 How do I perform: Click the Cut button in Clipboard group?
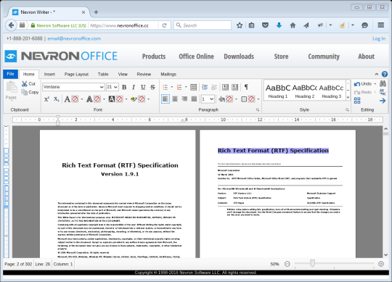tap(28, 84)
